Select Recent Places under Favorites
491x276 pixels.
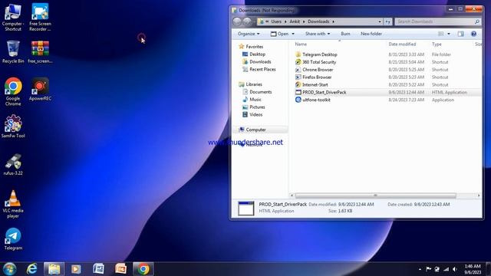(259, 70)
